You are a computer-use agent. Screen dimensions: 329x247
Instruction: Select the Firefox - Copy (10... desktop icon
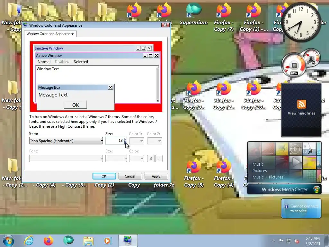tap(253, 96)
